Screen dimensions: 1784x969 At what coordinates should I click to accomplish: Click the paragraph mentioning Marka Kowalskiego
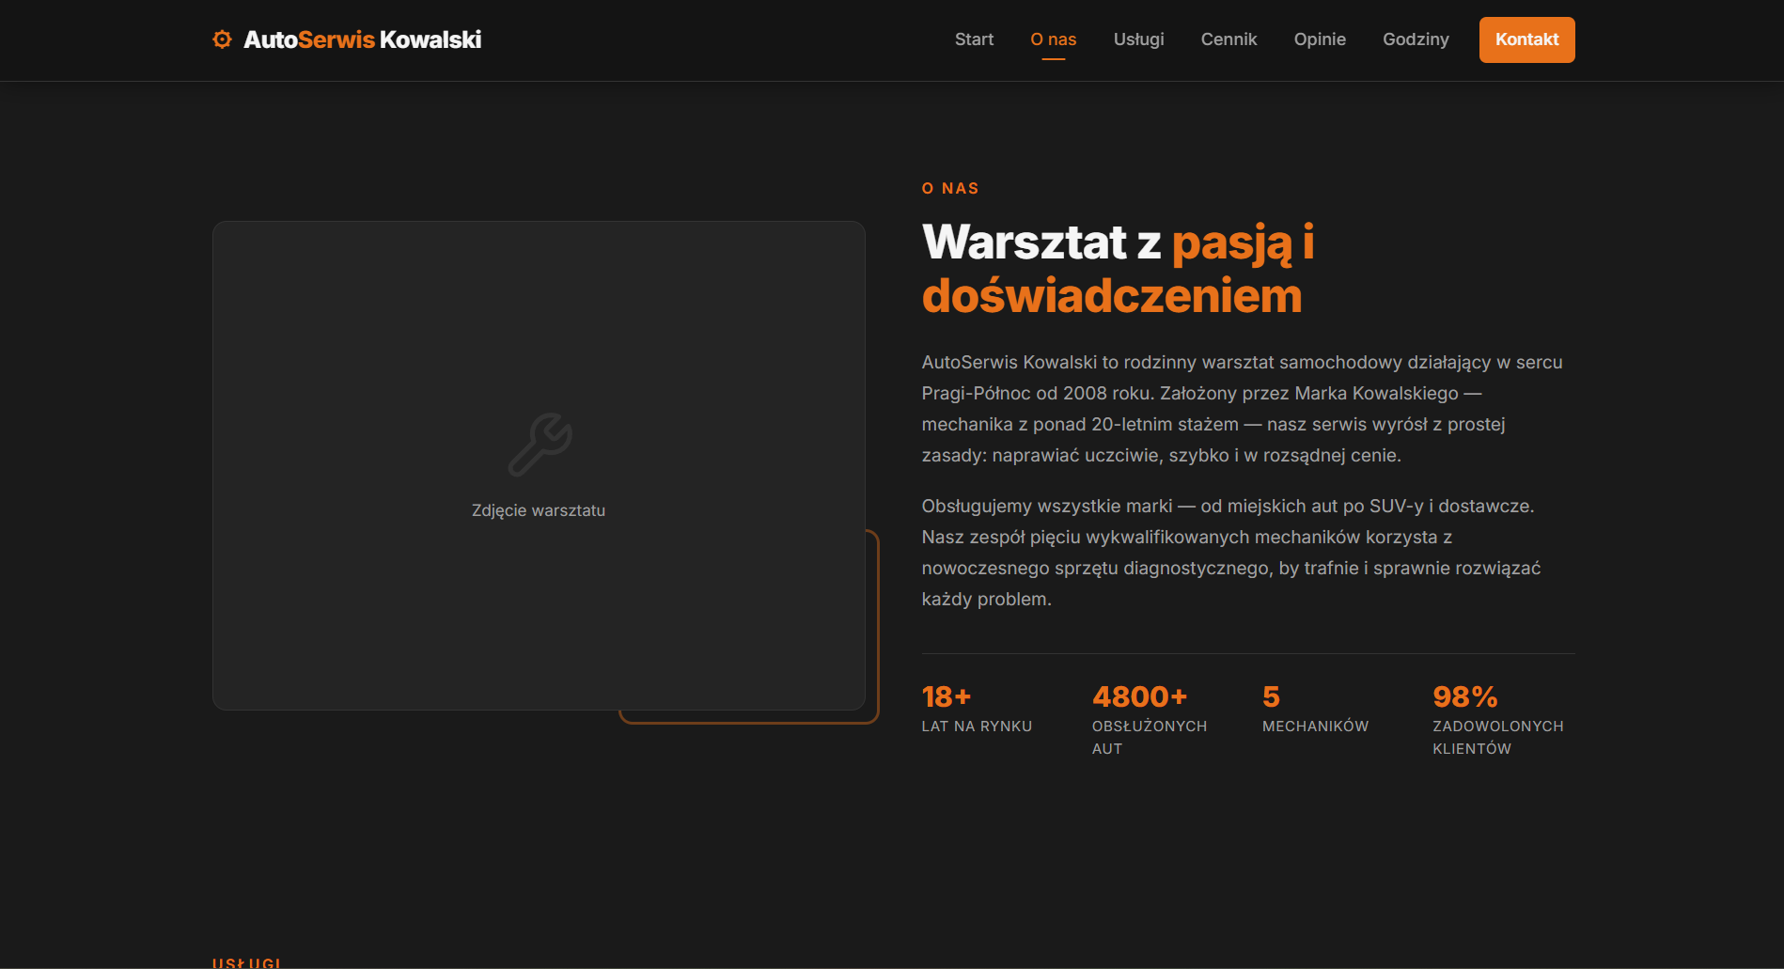[1242, 409]
